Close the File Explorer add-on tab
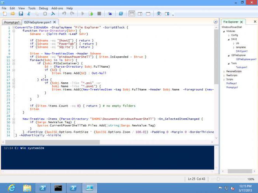 click(241, 22)
